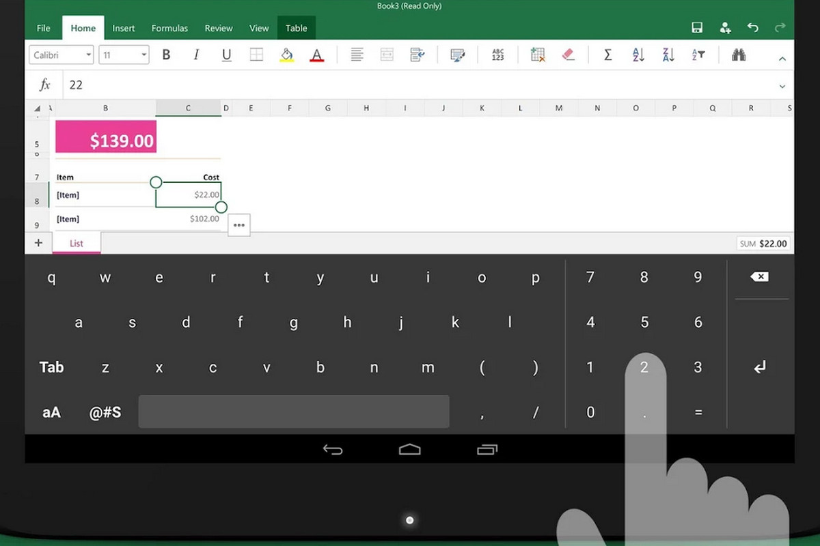This screenshot has height=546, width=820.
Task: Open cell styles icon
Action: [458, 55]
